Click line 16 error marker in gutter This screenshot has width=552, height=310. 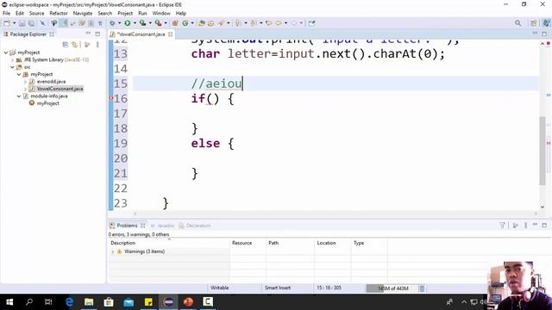[x=111, y=98]
